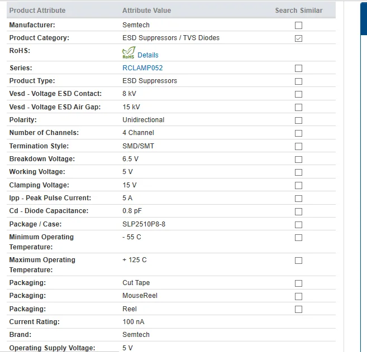Click the 'Operating Supply Voltage:' label
367x352 pixels.
point(52,348)
